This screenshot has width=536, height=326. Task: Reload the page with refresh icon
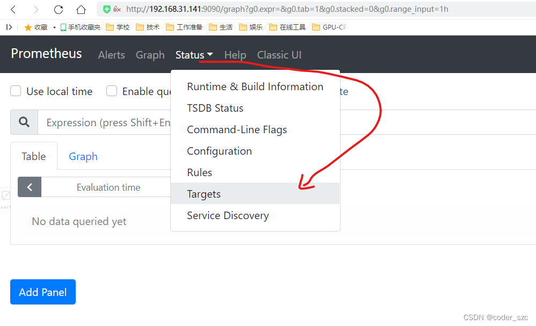click(x=59, y=10)
